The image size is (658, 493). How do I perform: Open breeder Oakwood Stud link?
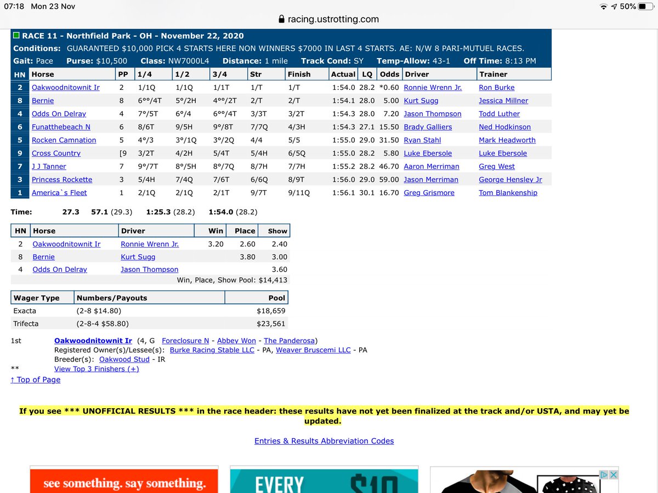124,359
